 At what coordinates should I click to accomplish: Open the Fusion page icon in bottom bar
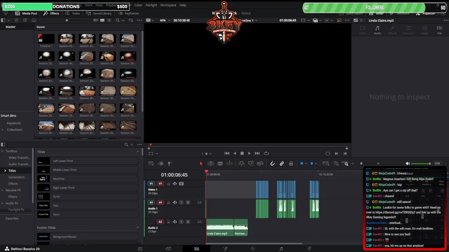pos(225,248)
